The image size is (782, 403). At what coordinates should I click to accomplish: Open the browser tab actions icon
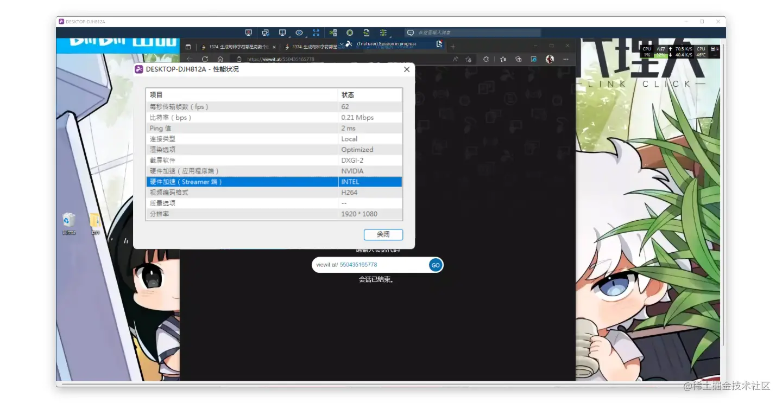188,47
